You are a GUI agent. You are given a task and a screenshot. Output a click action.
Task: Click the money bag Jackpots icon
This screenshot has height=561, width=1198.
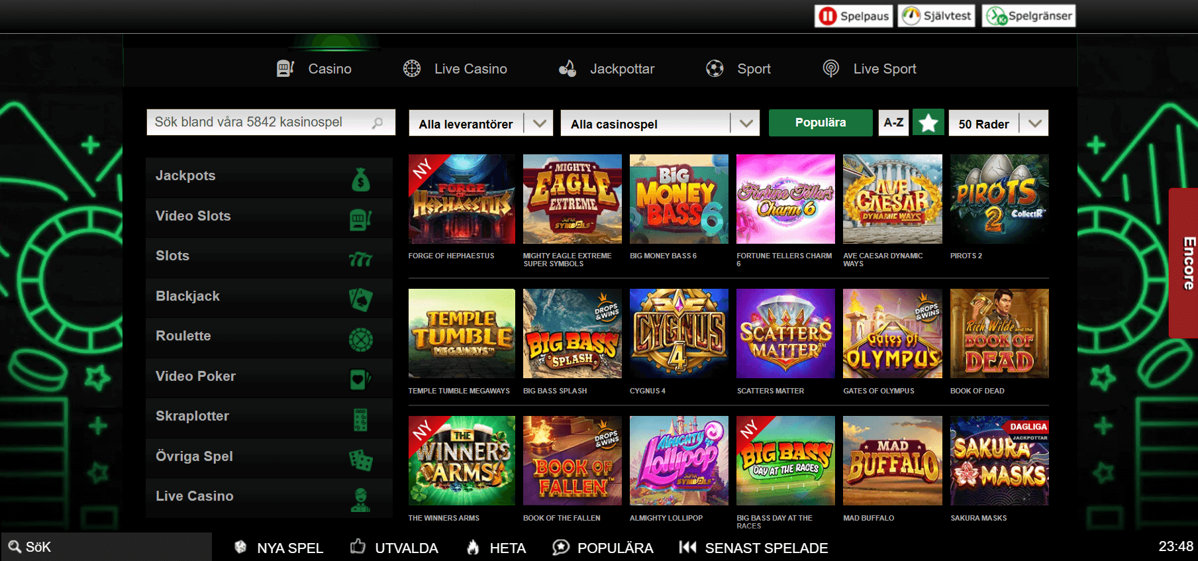[x=361, y=179]
